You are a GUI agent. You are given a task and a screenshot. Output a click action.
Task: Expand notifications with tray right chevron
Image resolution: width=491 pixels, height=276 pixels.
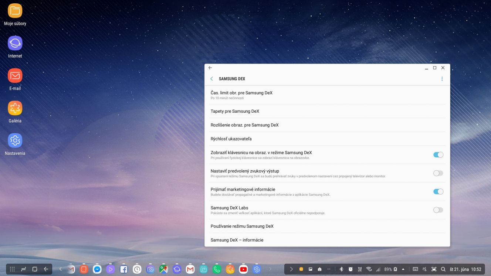click(291, 269)
